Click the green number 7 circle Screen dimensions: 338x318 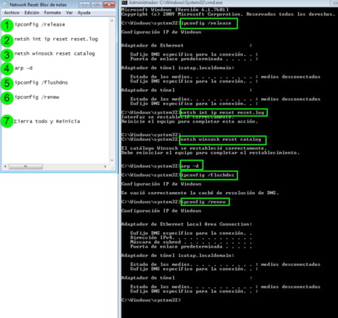7,121
